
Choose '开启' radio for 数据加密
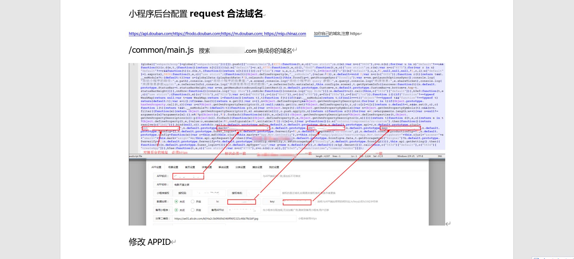[193, 201]
